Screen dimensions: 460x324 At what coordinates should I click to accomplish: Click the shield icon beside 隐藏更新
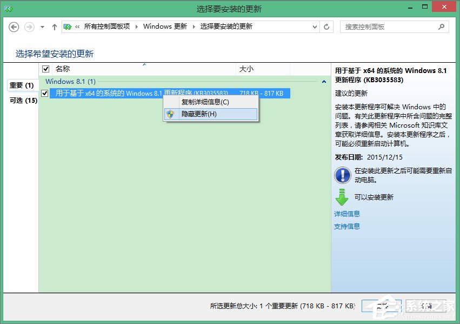coord(170,114)
